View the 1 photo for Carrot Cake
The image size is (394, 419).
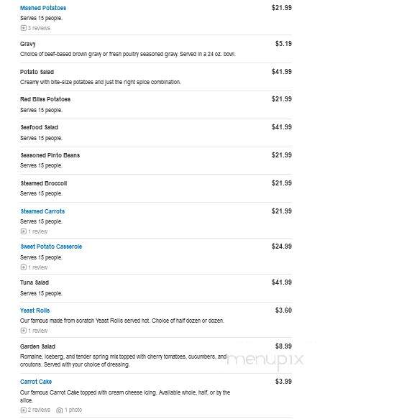tap(73, 410)
